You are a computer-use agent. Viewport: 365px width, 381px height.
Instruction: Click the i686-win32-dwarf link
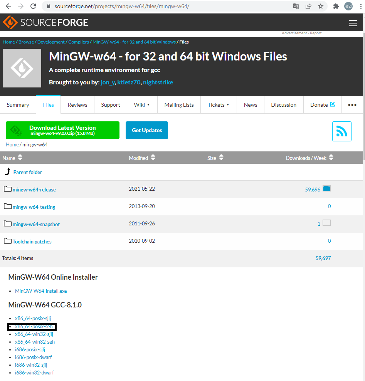point(34,373)
